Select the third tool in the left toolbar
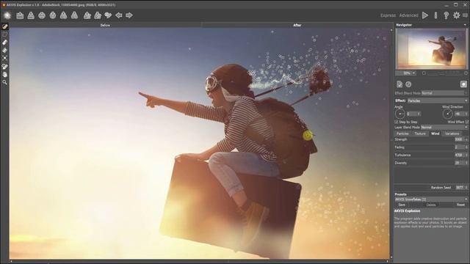 [5, 43]
